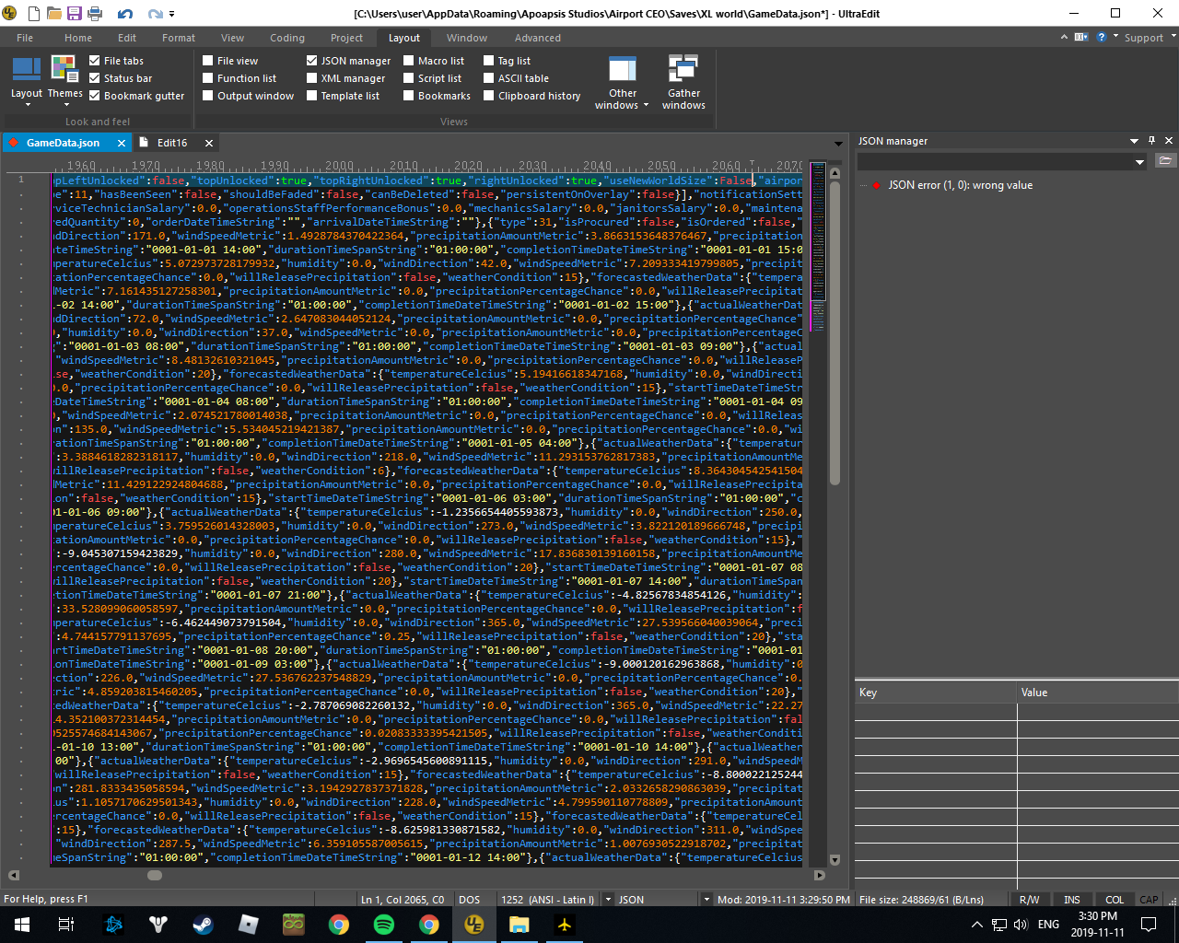Click the Print icon in title bar
1179x943 pixels.
coord(95,14)
